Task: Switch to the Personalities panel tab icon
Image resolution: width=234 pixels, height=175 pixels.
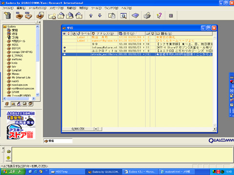Action: 30,104
